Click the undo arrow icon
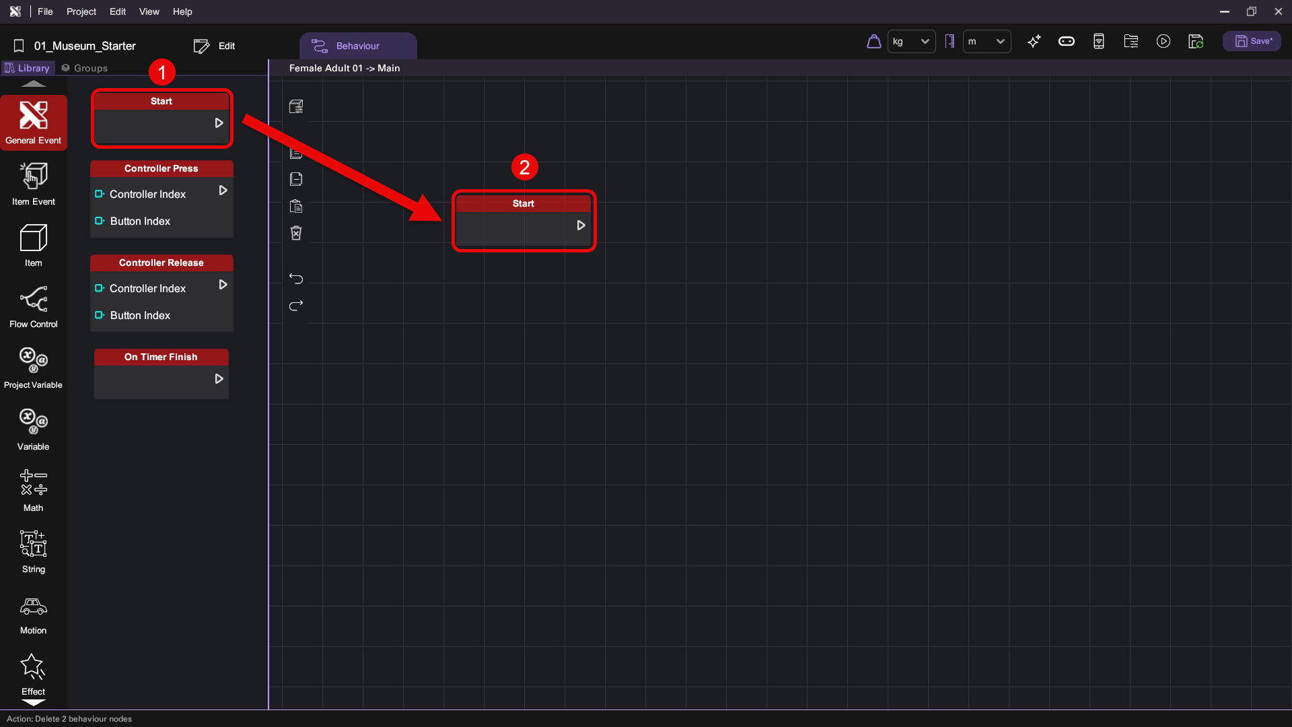1292x727 pixels. 296,279
